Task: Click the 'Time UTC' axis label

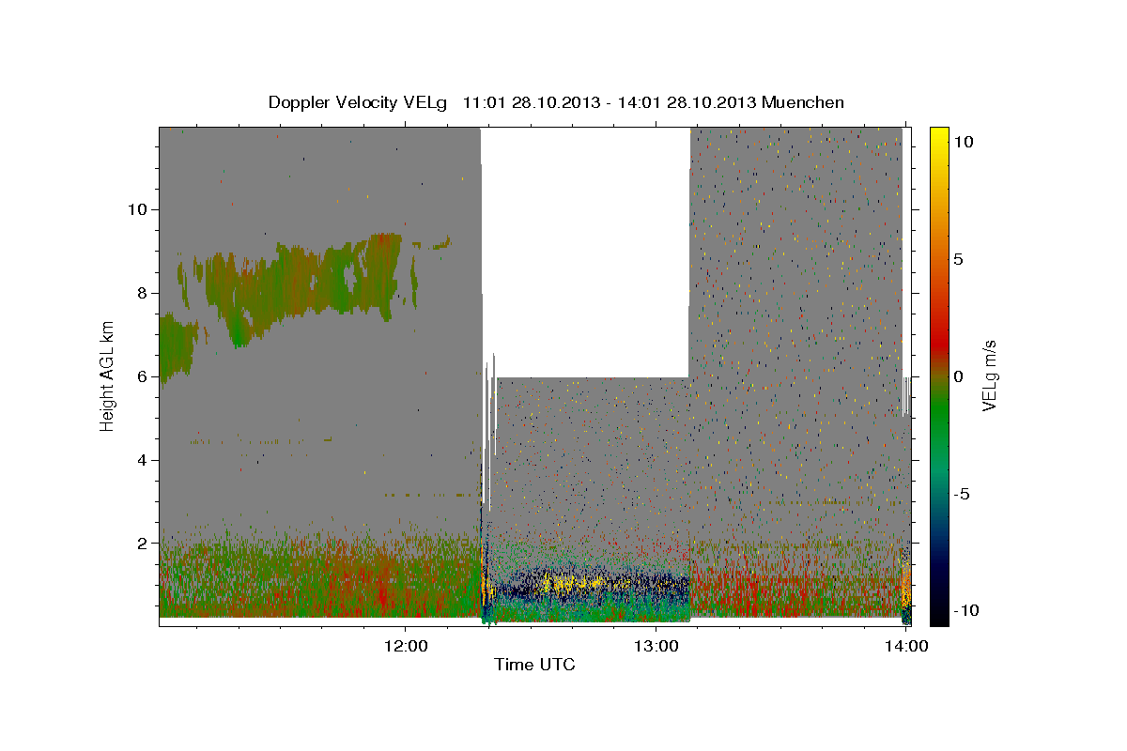Action: tap(534, 665)
